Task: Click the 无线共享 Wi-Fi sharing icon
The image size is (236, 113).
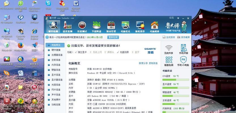Action: pyautogui.click(x=169, y=49)
